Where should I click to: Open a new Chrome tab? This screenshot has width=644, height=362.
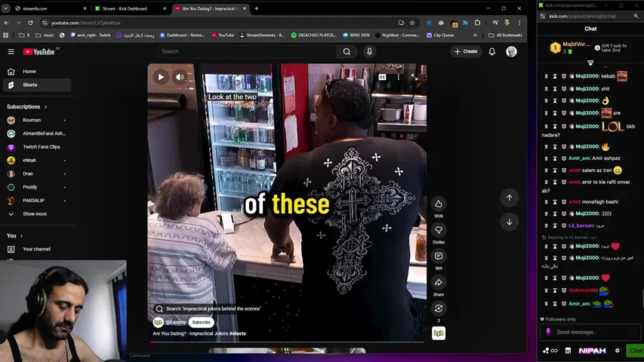coord(256,8)
